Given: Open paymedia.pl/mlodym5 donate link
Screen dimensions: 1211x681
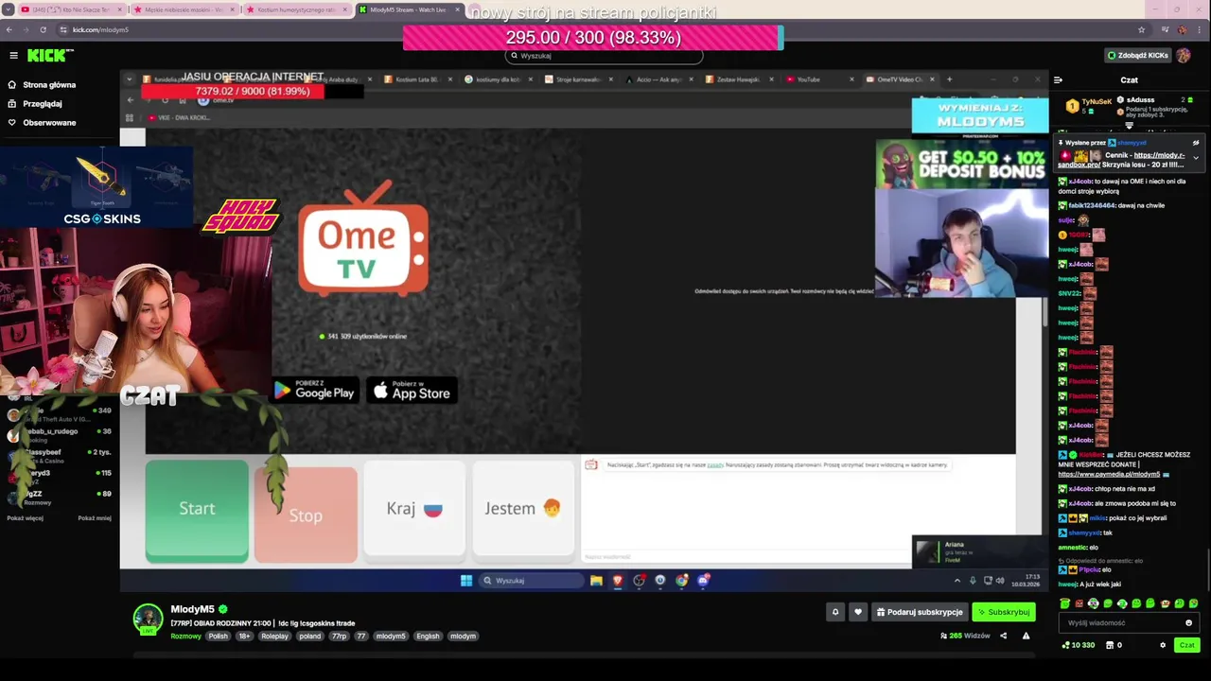Looking at the screenshot, I should click(1109, 474).
